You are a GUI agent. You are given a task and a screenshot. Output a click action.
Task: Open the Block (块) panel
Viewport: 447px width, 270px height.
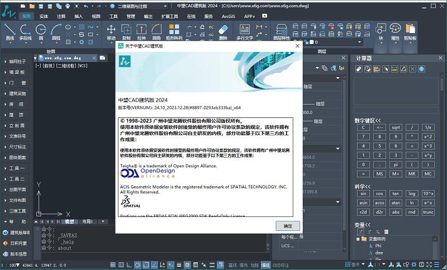tap(381, 34)
